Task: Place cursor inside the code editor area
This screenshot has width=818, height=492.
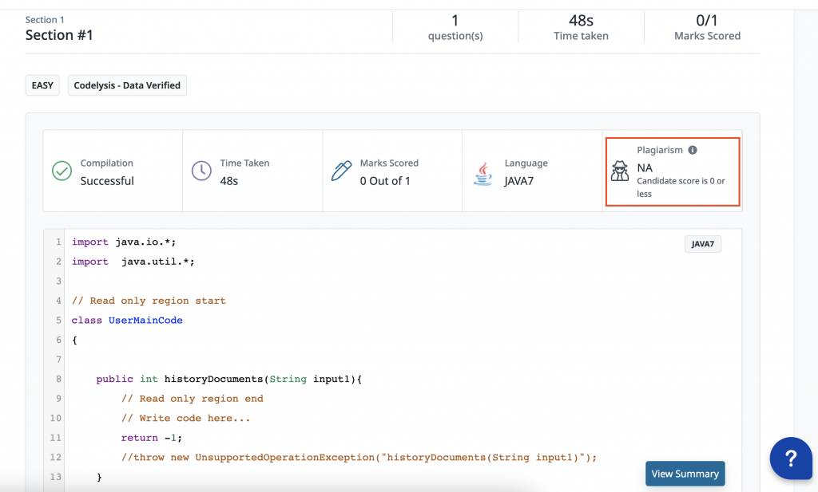Action: click(x=359, y=359)
